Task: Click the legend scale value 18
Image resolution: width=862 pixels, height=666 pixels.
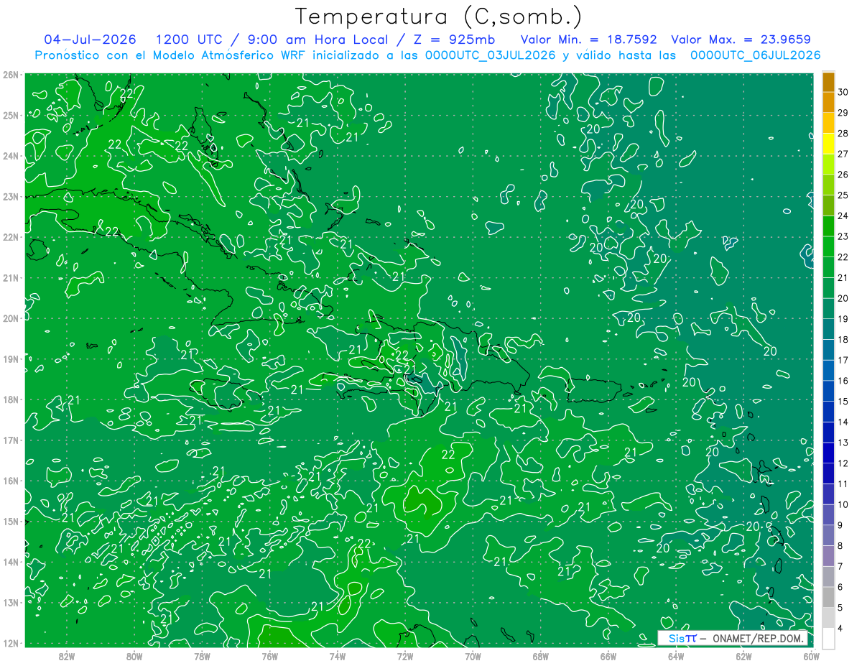Action: (843, 339)
